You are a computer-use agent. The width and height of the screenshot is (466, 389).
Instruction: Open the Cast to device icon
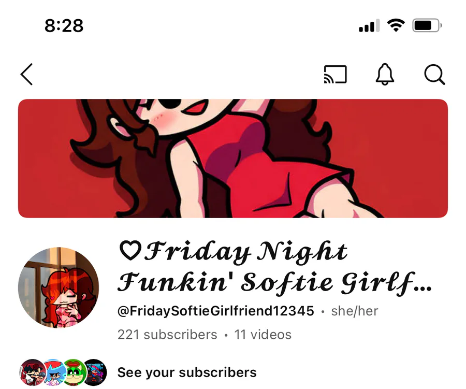[x=335, y=74]
